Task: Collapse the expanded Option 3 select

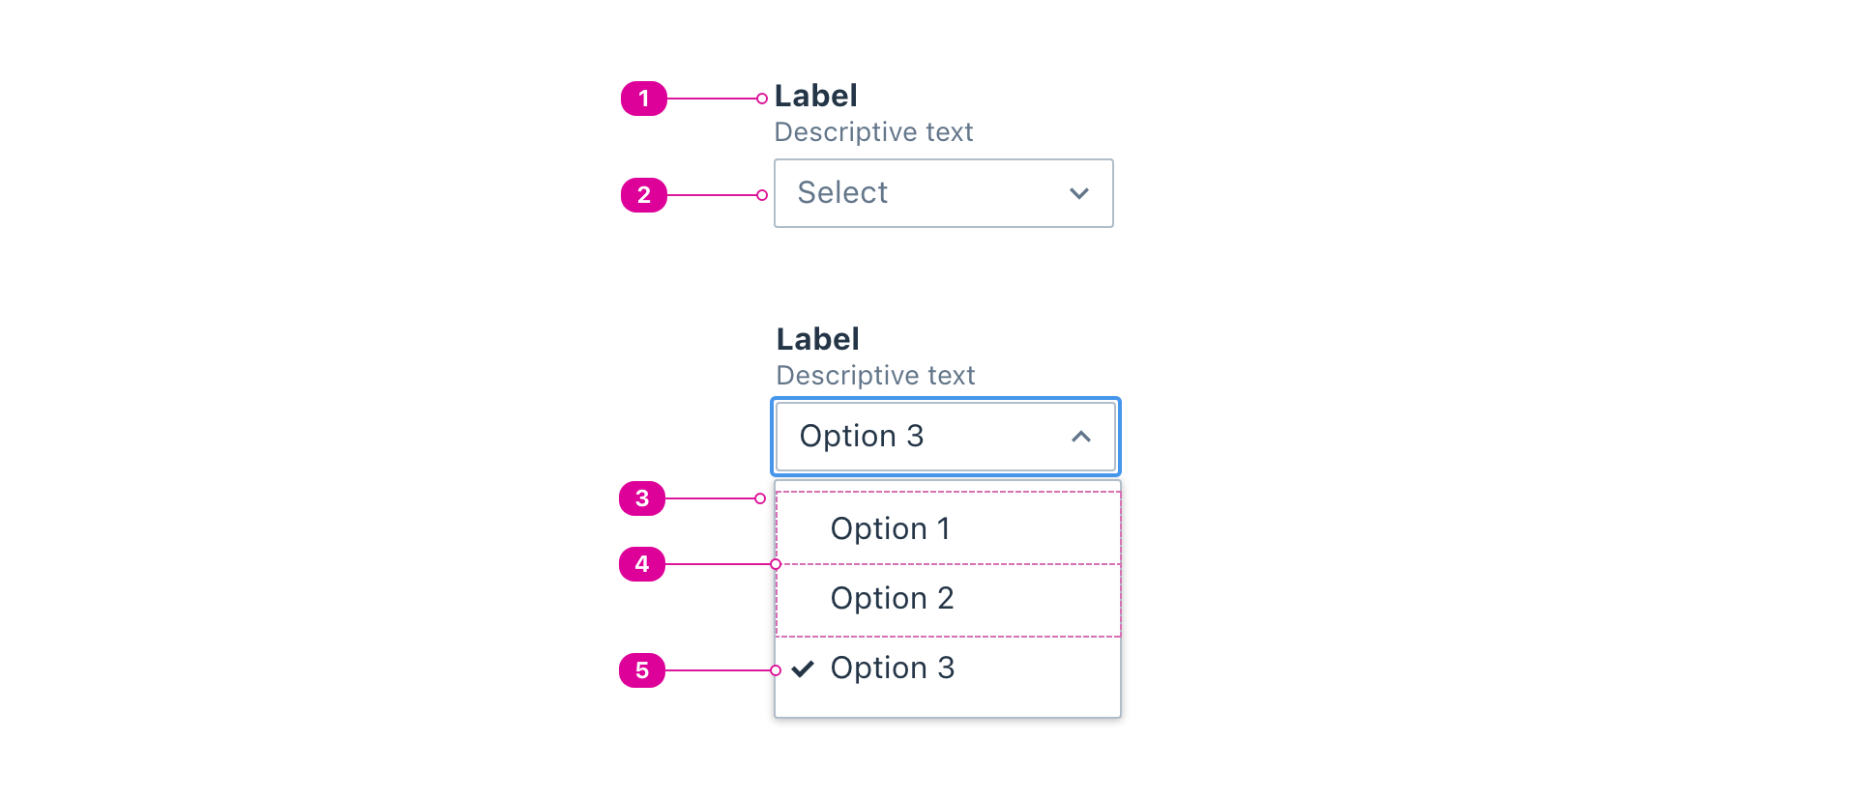Action: (945, 437)
